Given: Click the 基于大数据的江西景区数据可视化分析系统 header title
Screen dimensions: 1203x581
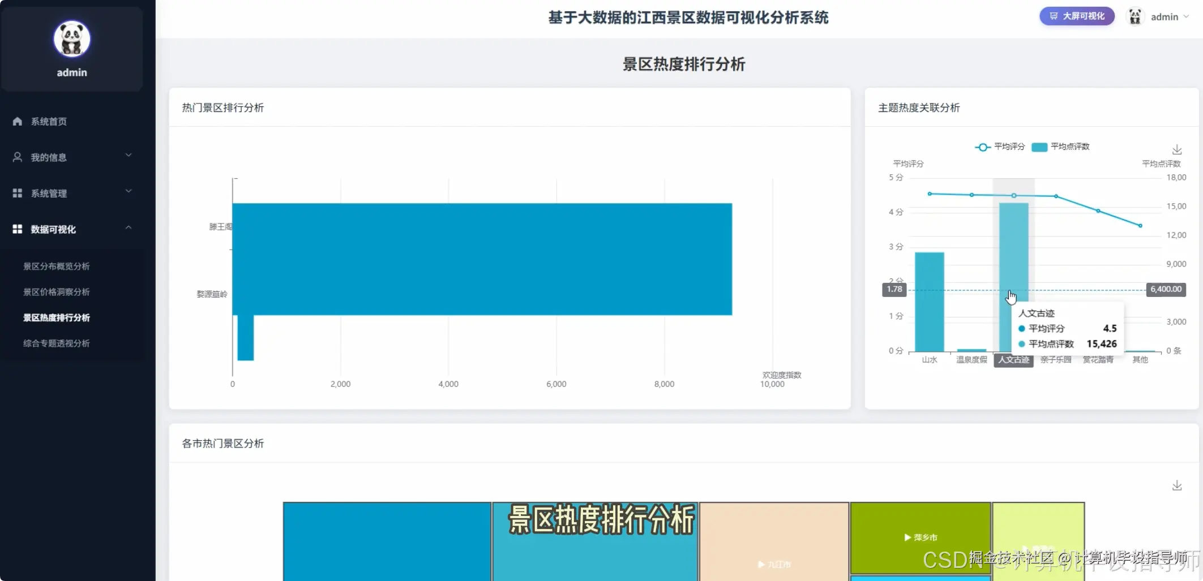Looking at the screenshot, I should (688, 18).
